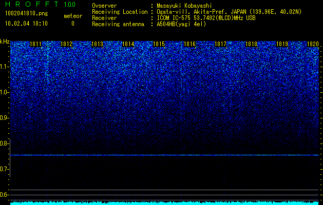Click the 1812 time marker
The width and height of the screenshot is (323, 205).
67,44
